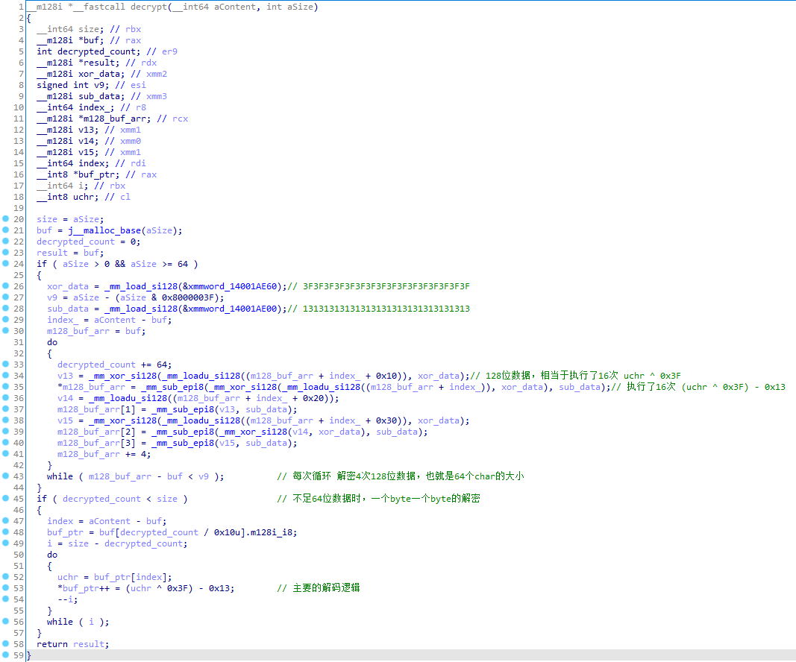
Task: Select sub_data declaration on line 9
Action: [x=99, y=96]
